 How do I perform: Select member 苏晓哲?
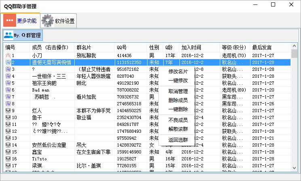pos(42,97)
